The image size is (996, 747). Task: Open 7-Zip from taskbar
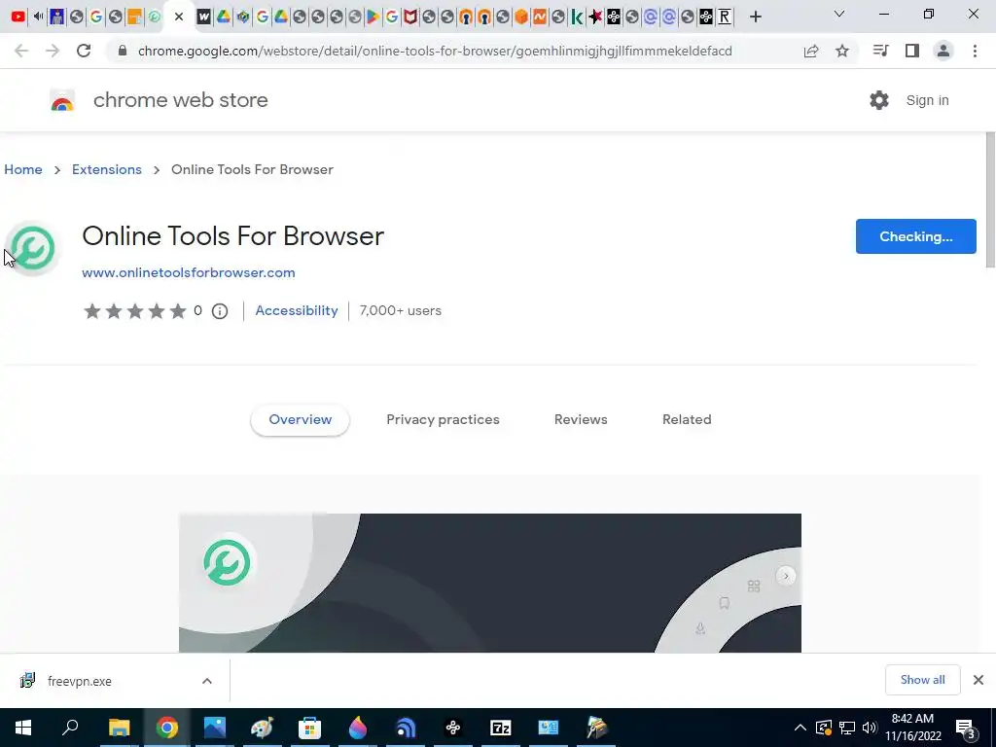click(x=501, y=728)
